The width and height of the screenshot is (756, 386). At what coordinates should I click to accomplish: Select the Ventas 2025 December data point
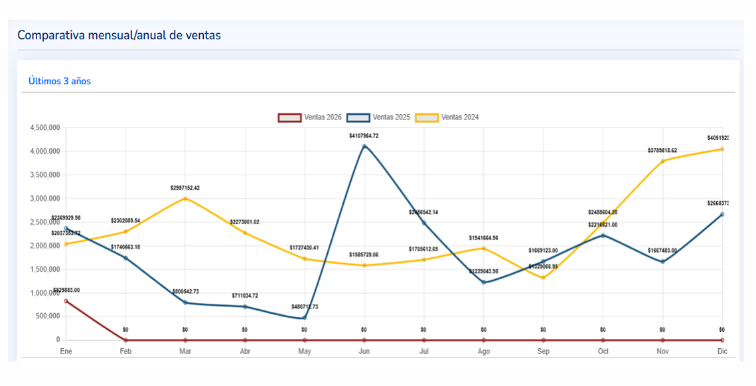722,214
